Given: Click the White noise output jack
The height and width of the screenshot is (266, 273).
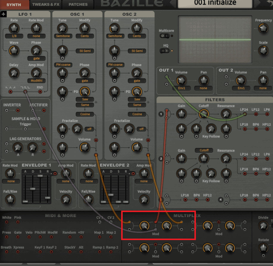Looking at the screenshot, I should click(x=7, y=222).
